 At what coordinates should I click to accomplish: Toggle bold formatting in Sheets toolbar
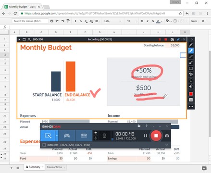142,21
